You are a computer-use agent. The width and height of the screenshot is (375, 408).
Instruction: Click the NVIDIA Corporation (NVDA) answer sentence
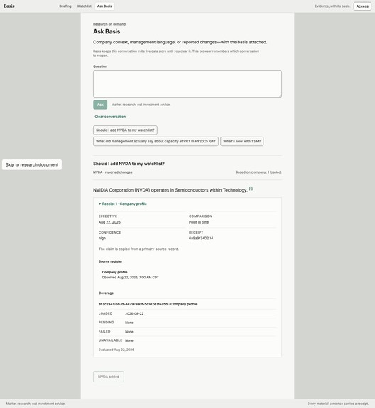point(170,190)
